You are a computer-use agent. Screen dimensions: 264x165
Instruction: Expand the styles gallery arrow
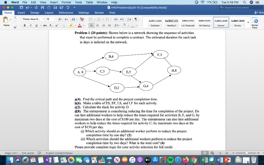click(248, 22)
